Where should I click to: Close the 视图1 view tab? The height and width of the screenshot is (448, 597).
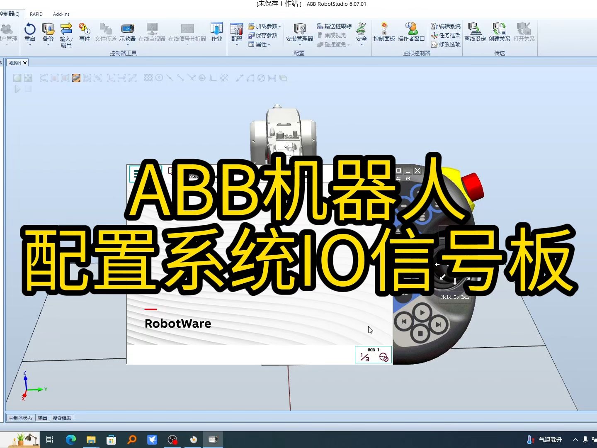point(25,63)
